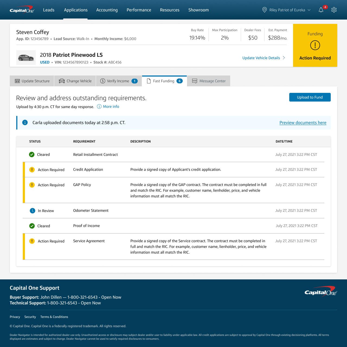Click the STATUS column header
Image resolution: width=347 pixels, height=347 pixels.
(x=35, y=141)
